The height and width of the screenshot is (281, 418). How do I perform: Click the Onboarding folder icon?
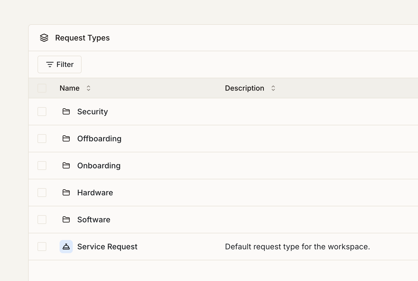click(x=66, y=166)
